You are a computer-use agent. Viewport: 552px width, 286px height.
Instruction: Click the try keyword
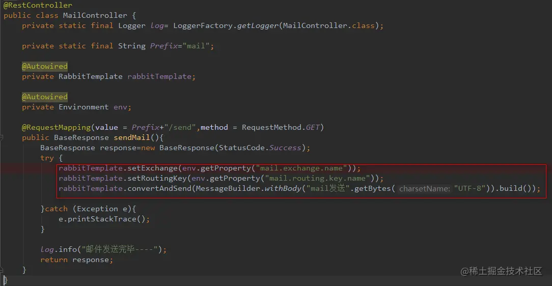[x=47, y=158]
